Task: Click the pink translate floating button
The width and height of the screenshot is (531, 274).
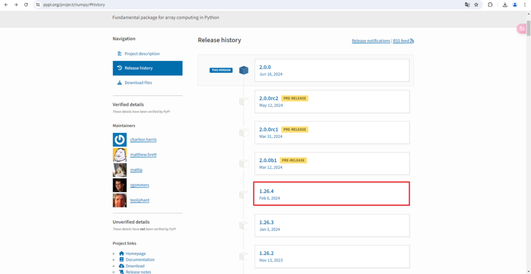Action: 522,28
